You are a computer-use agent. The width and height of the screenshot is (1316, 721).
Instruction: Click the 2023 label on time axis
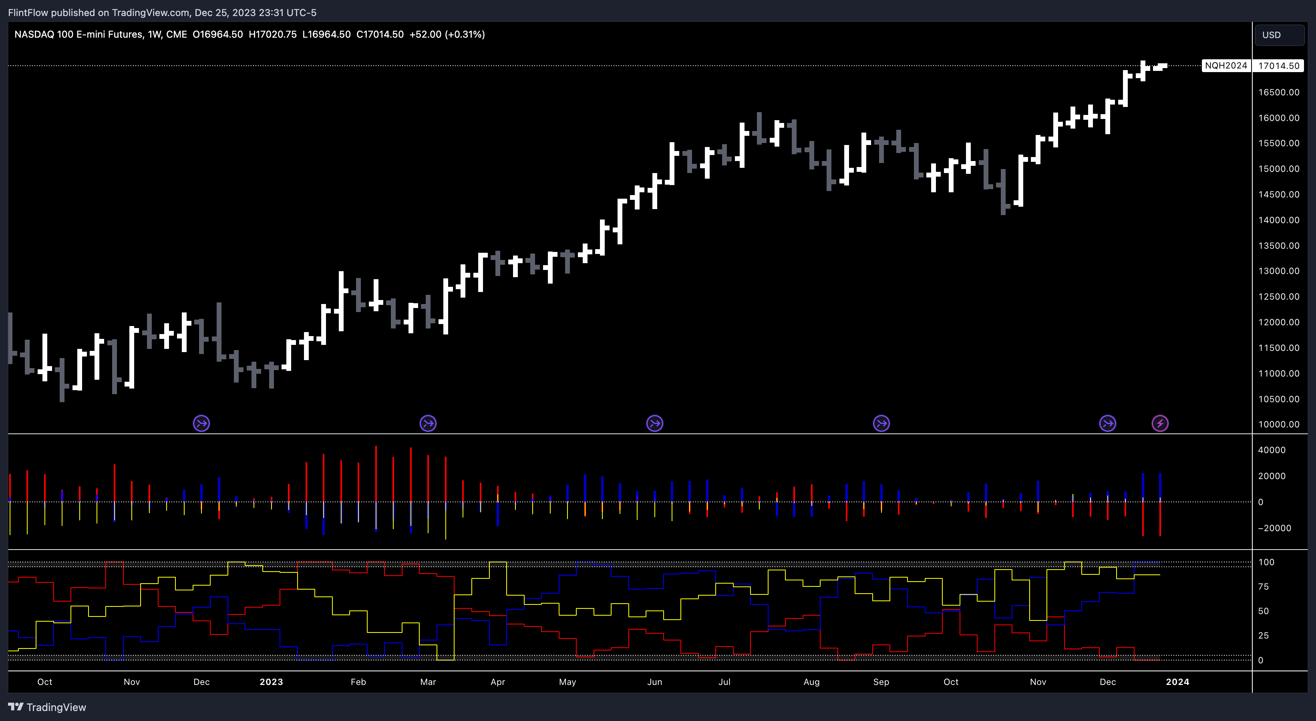point(271,682)
